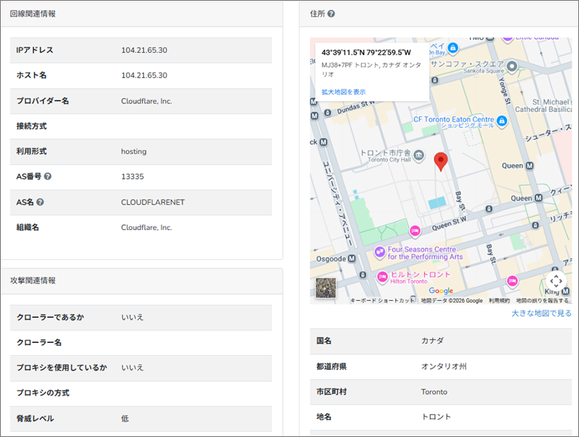Open the help icon beside 住所 heading
This screenshot has width=579, height=437.
coord(331,14)
